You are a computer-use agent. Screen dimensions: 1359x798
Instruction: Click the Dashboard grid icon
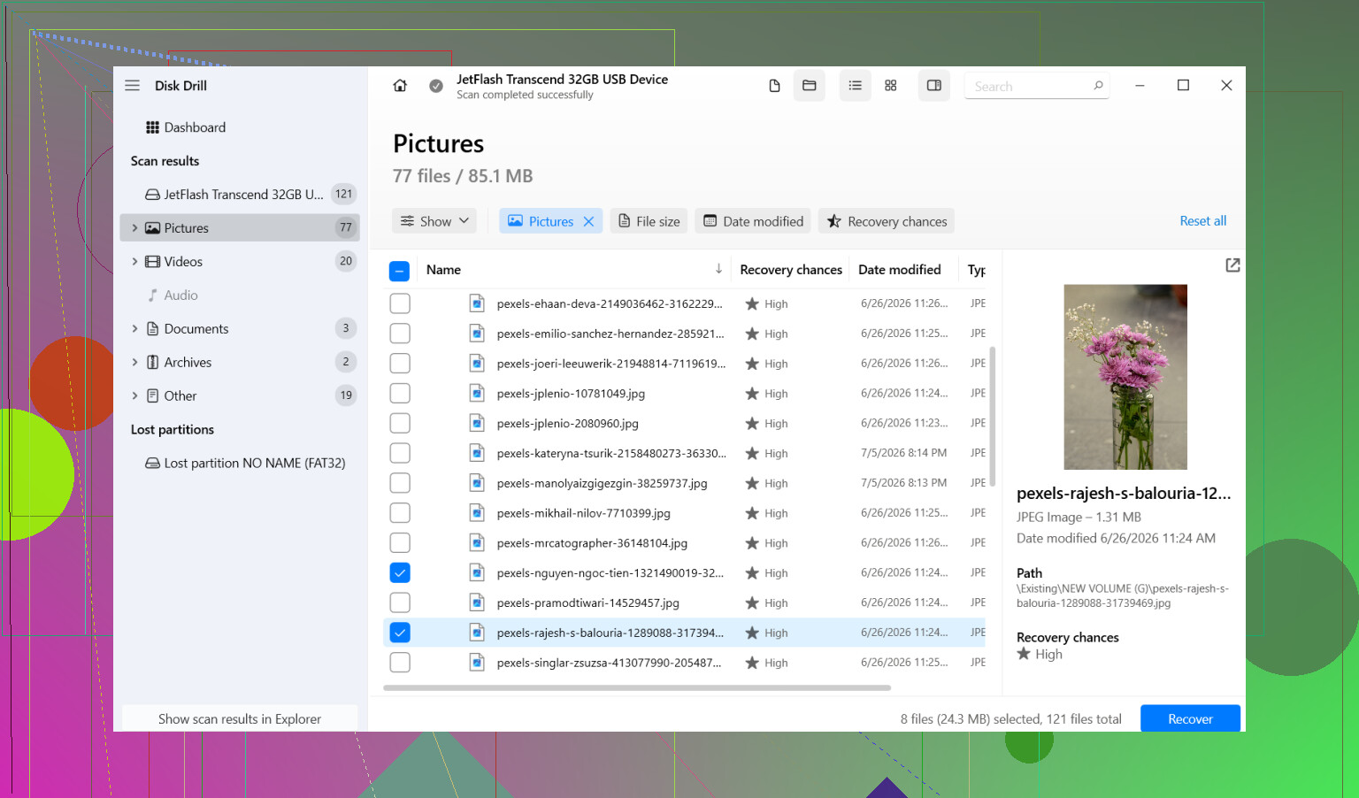[x=152, y=127]
